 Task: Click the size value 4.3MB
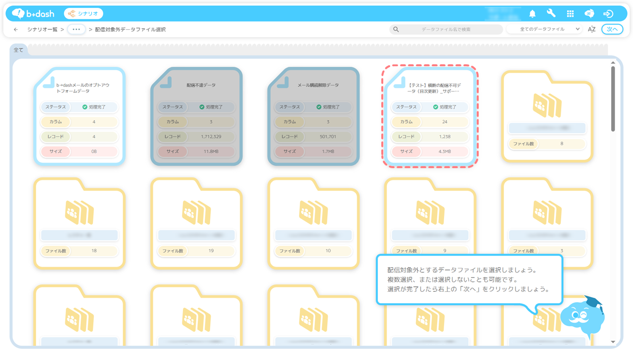pyautogui.click(x=445, y=151)
